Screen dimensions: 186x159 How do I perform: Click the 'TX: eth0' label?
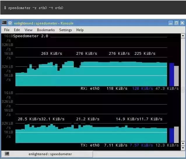[90, 145]
